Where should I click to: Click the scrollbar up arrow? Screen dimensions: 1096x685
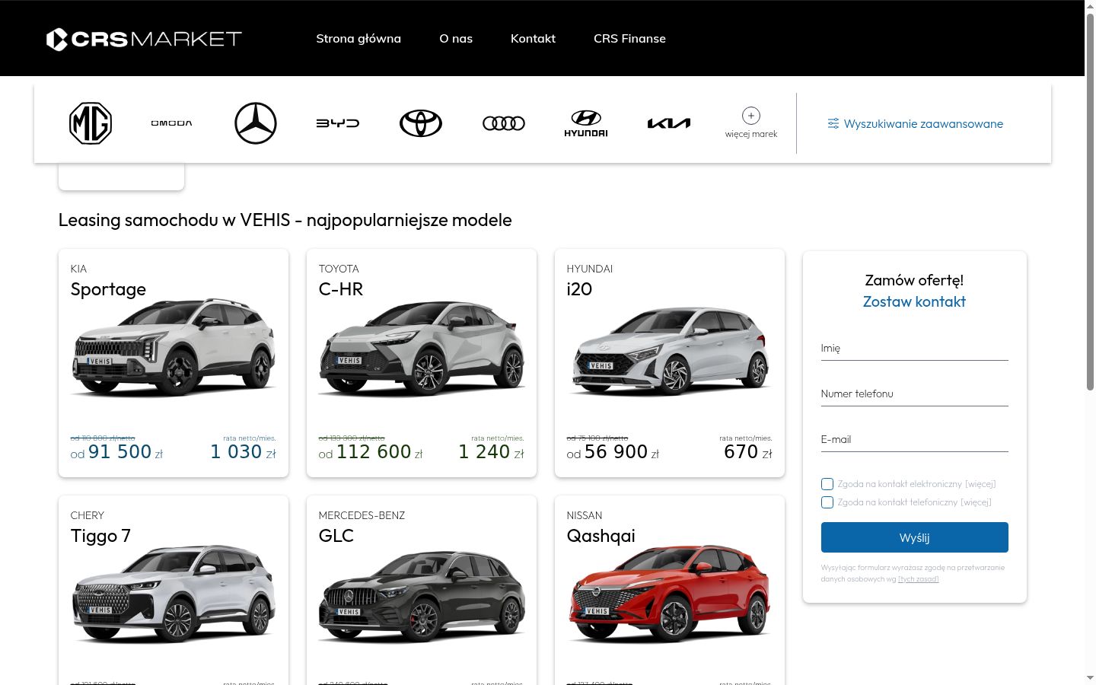point(1090,6)
